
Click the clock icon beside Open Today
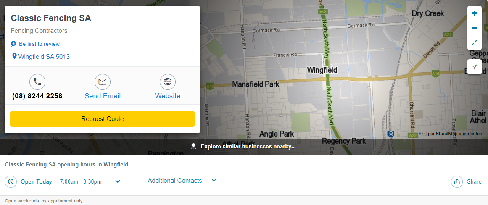(x=11, y=181)
